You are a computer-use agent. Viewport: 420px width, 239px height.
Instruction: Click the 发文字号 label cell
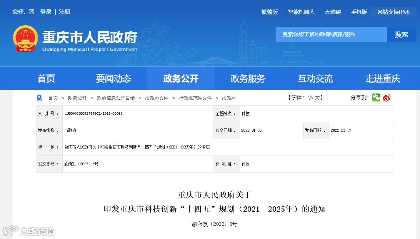pyautogui.click(x=49, y=164)
